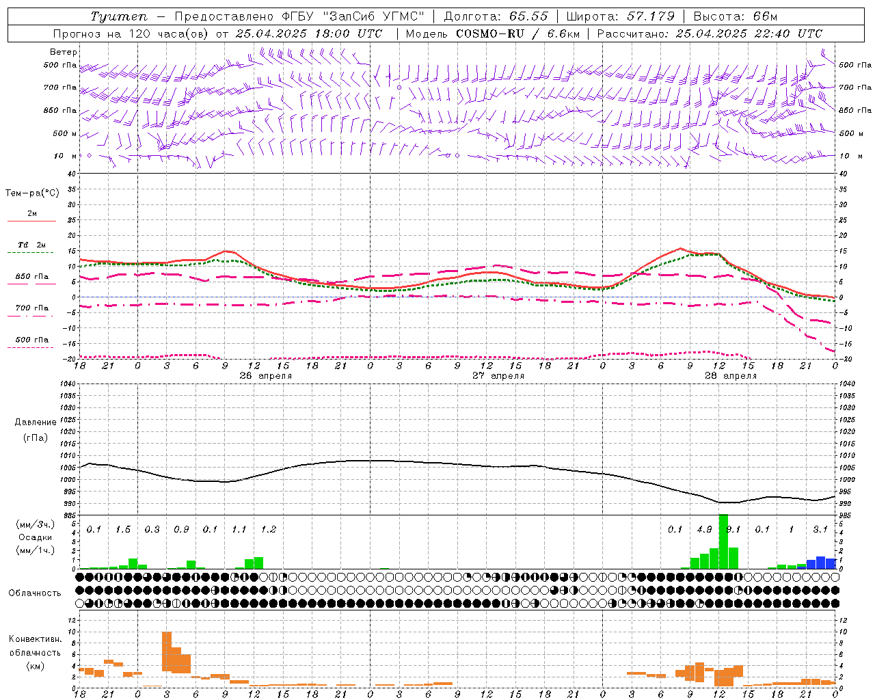Image resolution: width=875 pixels, height=700 pixels.
Task: Click the solid red '2м' legend line
Action: pos(31,221)
